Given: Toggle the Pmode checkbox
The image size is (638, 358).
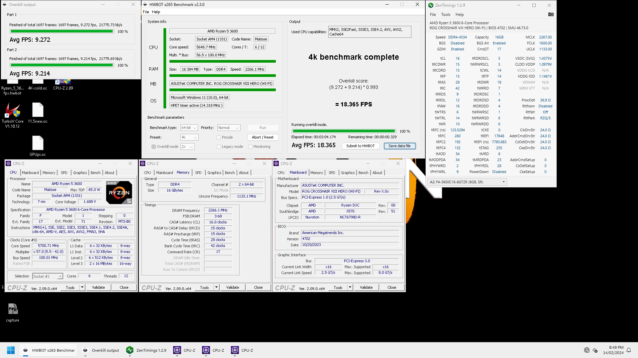Looking at the screenshot, I should (219, 137).
